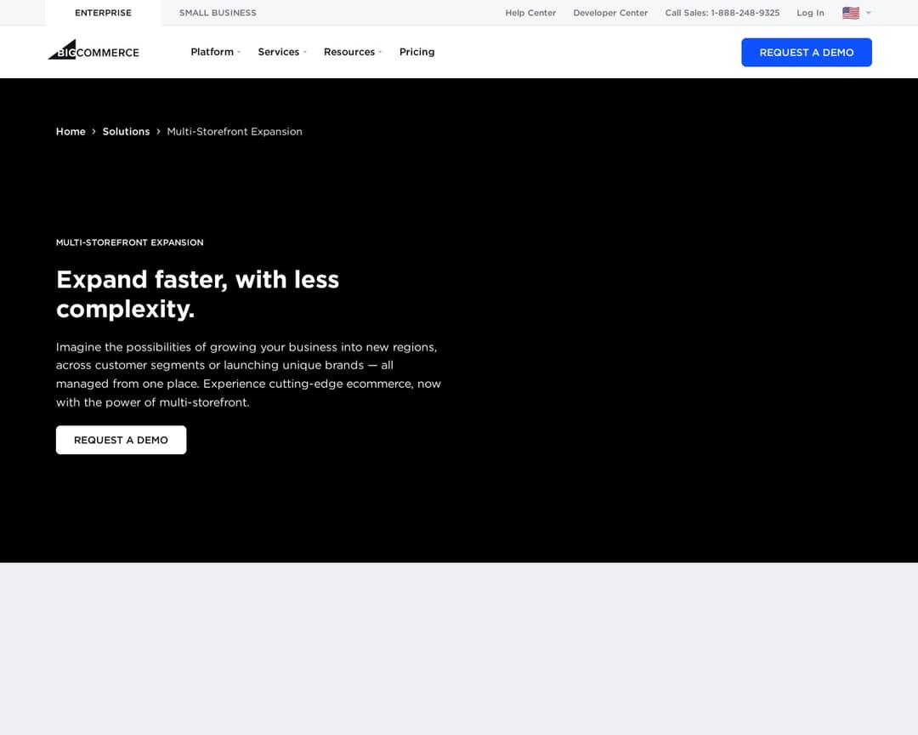Open the Pricing page
Image resolution: width=918 pixels, height=735 pixels.
416,52
